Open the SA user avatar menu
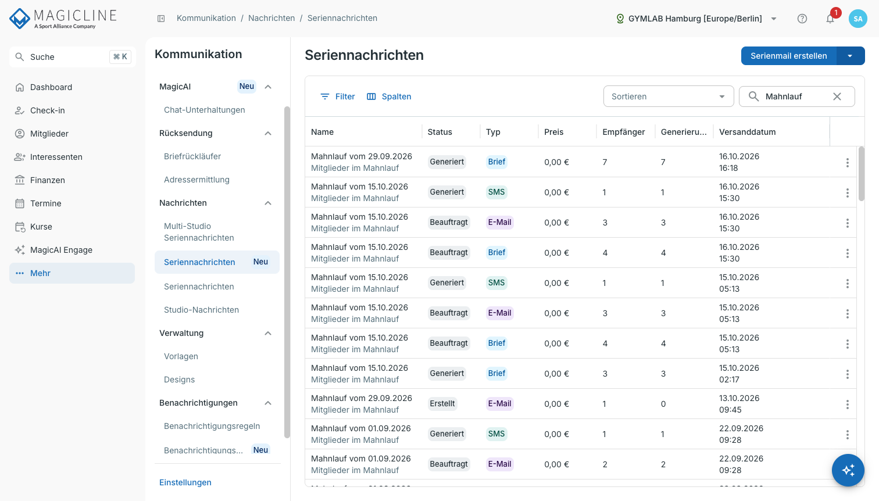This screenshot has width=879, height=501. 858,19
